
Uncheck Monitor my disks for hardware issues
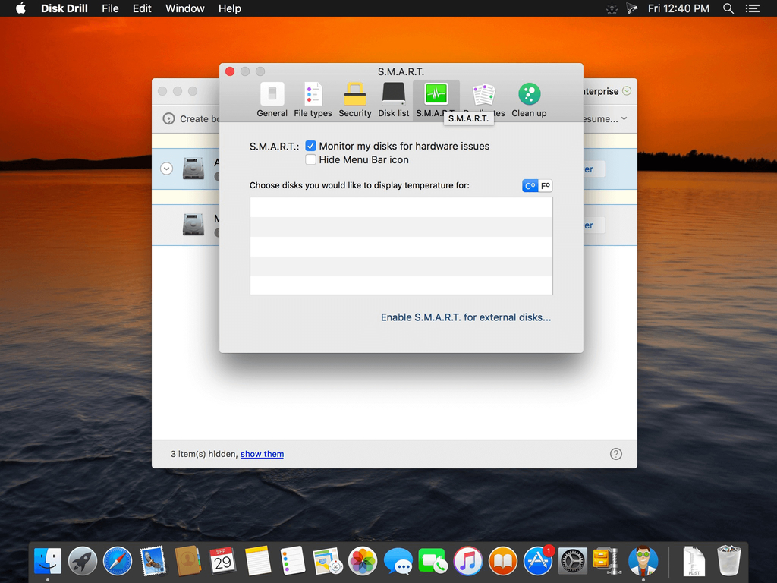311,146
